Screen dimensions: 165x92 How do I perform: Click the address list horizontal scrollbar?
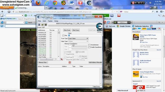47,59
